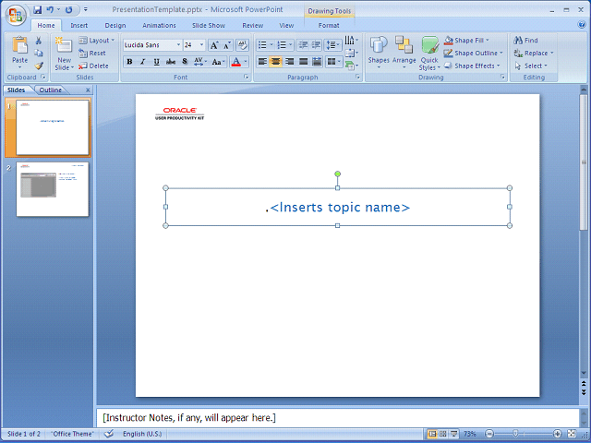Start Slide Show view from status bar
The image size is (591, 443).
(x=454, y=434)
